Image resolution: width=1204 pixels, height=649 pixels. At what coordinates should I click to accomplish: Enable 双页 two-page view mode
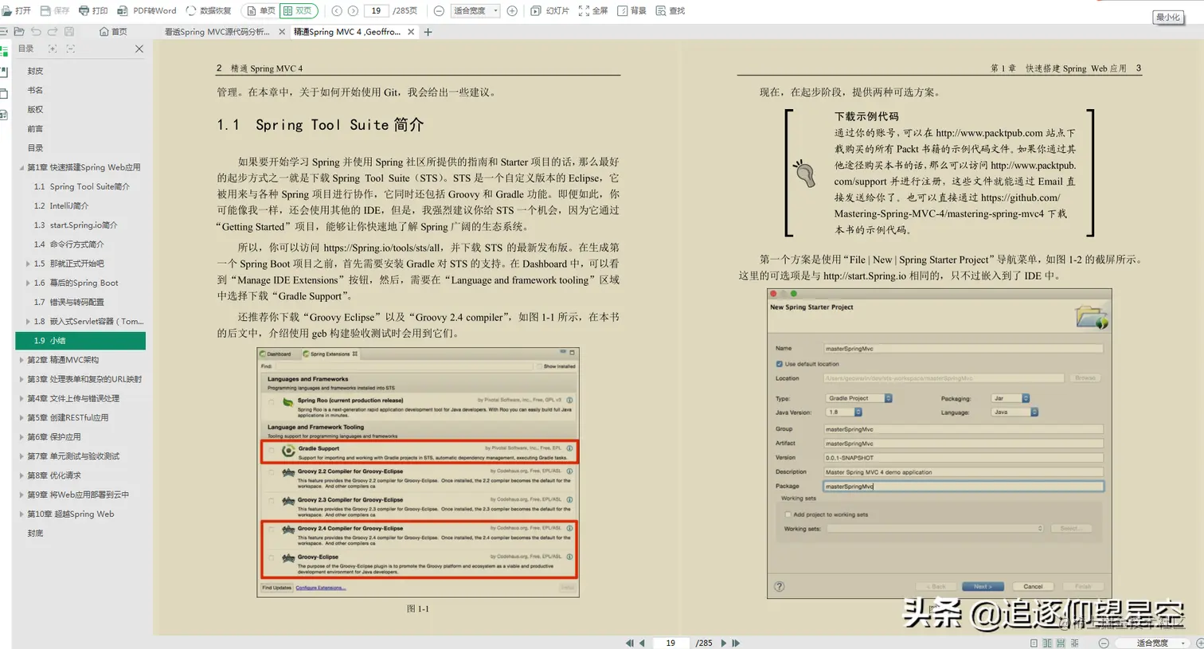(298, 10)
